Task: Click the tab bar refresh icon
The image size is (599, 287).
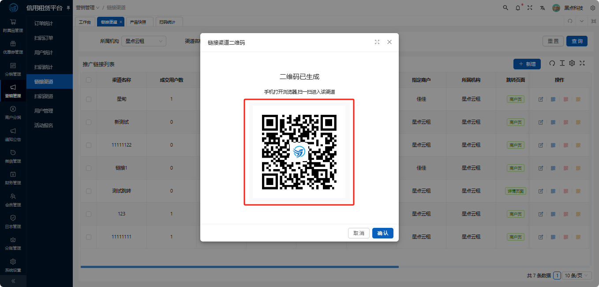Action: coord(570,21)
